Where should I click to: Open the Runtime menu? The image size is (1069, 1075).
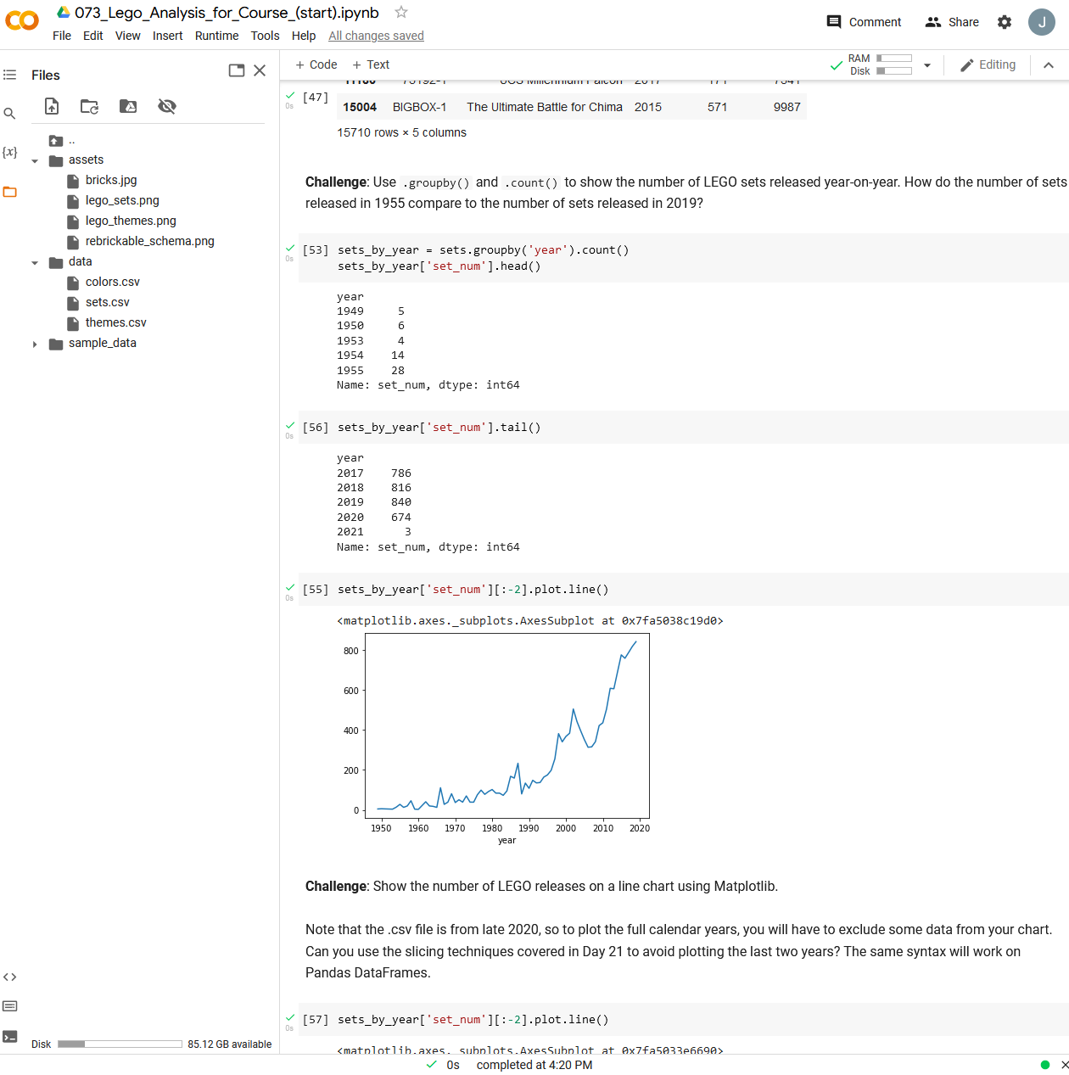[x=216, y=36]
